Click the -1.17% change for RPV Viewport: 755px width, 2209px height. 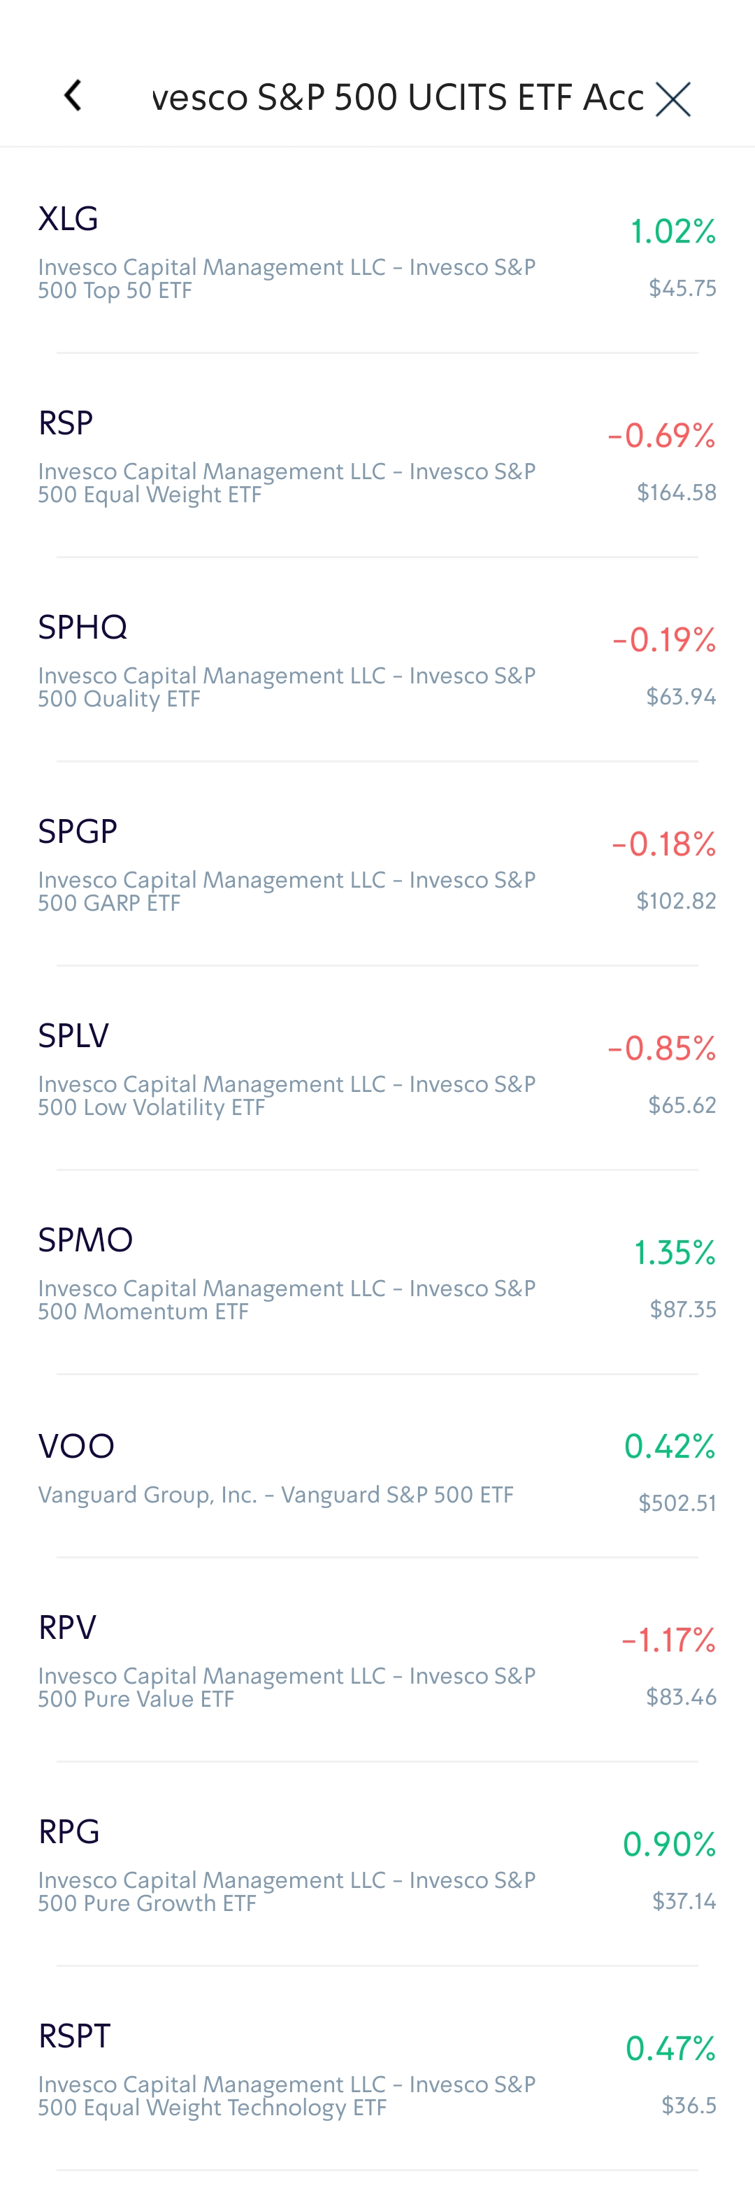click(668, 1640)
